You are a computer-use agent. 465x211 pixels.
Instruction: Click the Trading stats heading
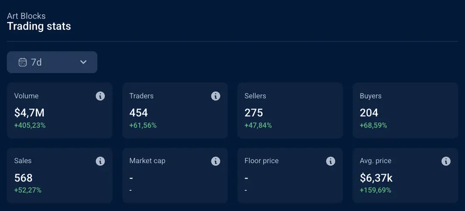point(39,26)
